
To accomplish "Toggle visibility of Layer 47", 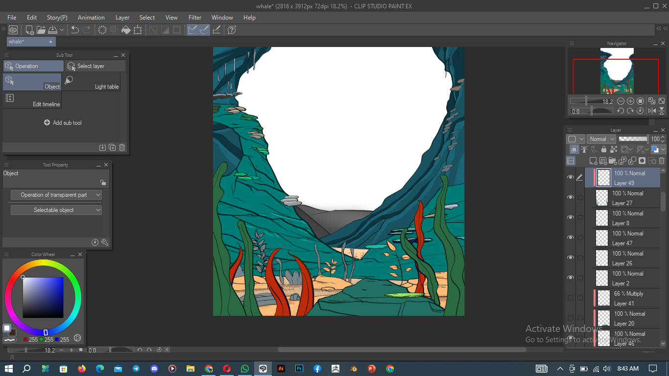I will click(570, 237).
